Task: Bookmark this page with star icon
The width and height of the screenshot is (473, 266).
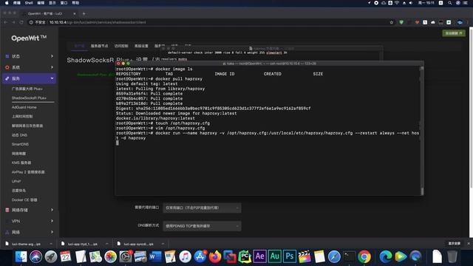Action: pos(392,22)
